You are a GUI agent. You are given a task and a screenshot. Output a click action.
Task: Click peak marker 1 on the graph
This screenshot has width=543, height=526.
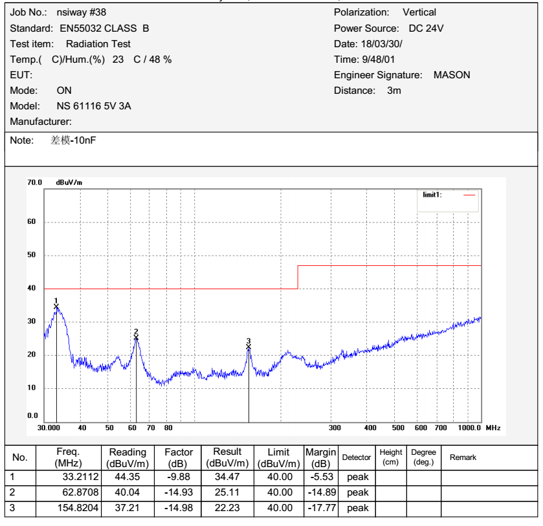(x=56, y=306)
